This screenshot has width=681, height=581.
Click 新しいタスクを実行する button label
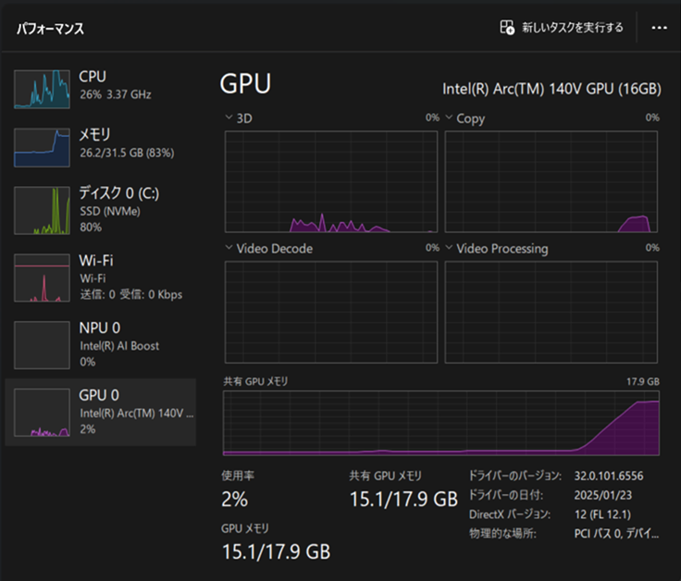tap(573, 28)
